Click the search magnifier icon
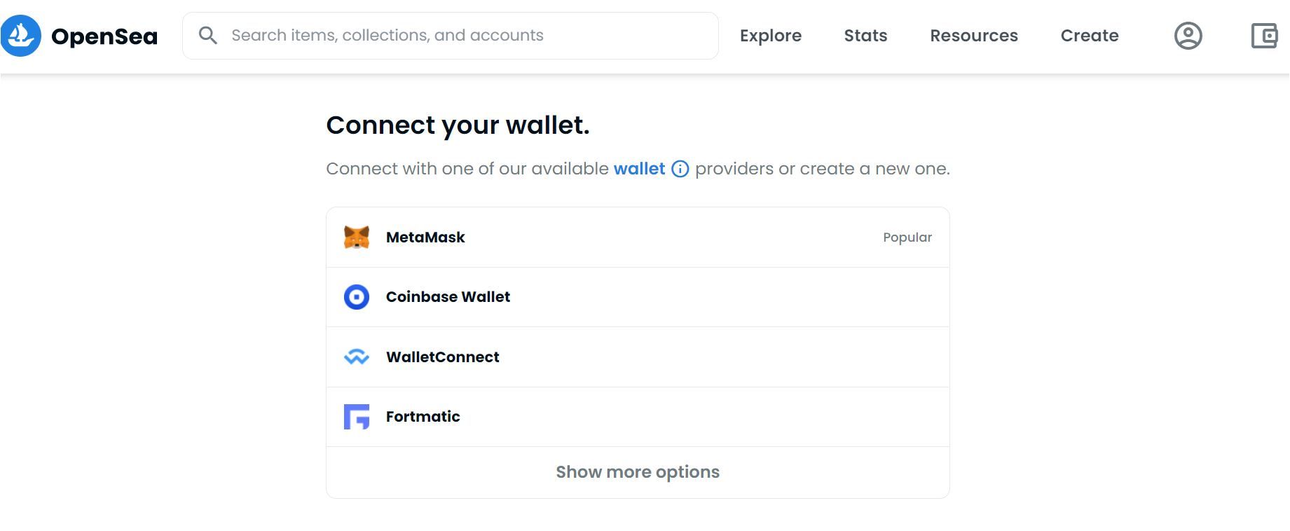Screen dimensions: 1290x531 (x=207, y=36)
